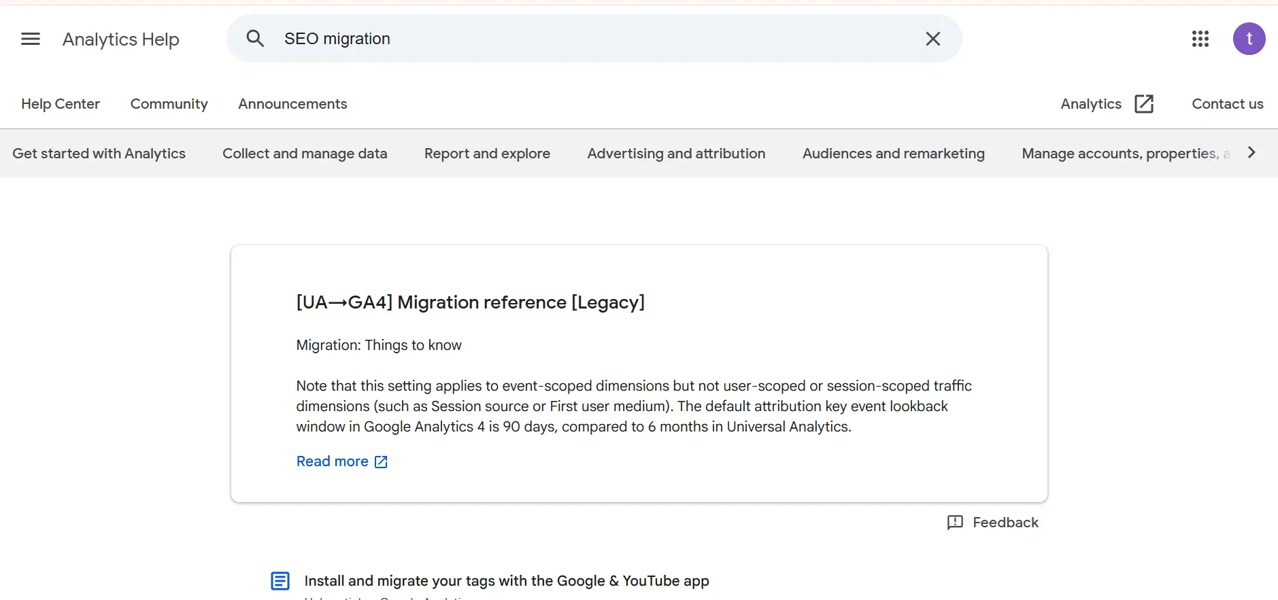Click Contact us
The height and width of the screenshot is (600, 1278).
[1228, 104]
